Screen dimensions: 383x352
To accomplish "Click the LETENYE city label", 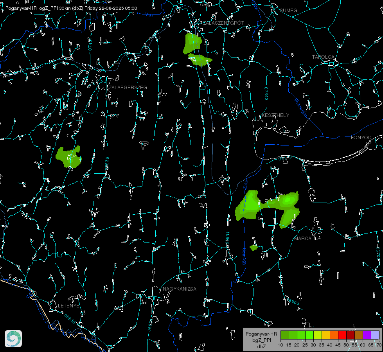I will [x=68, y=306].
